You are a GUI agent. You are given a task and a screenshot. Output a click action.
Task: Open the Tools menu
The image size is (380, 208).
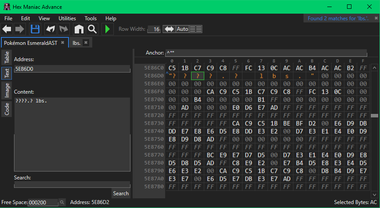click(x=90, y=18)
